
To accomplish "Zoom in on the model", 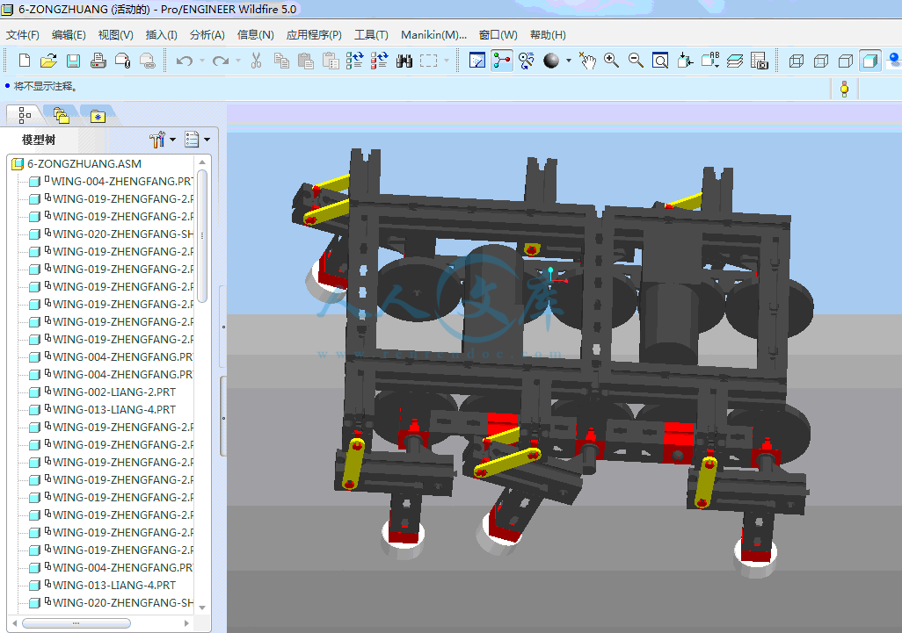I will point(612,61).
